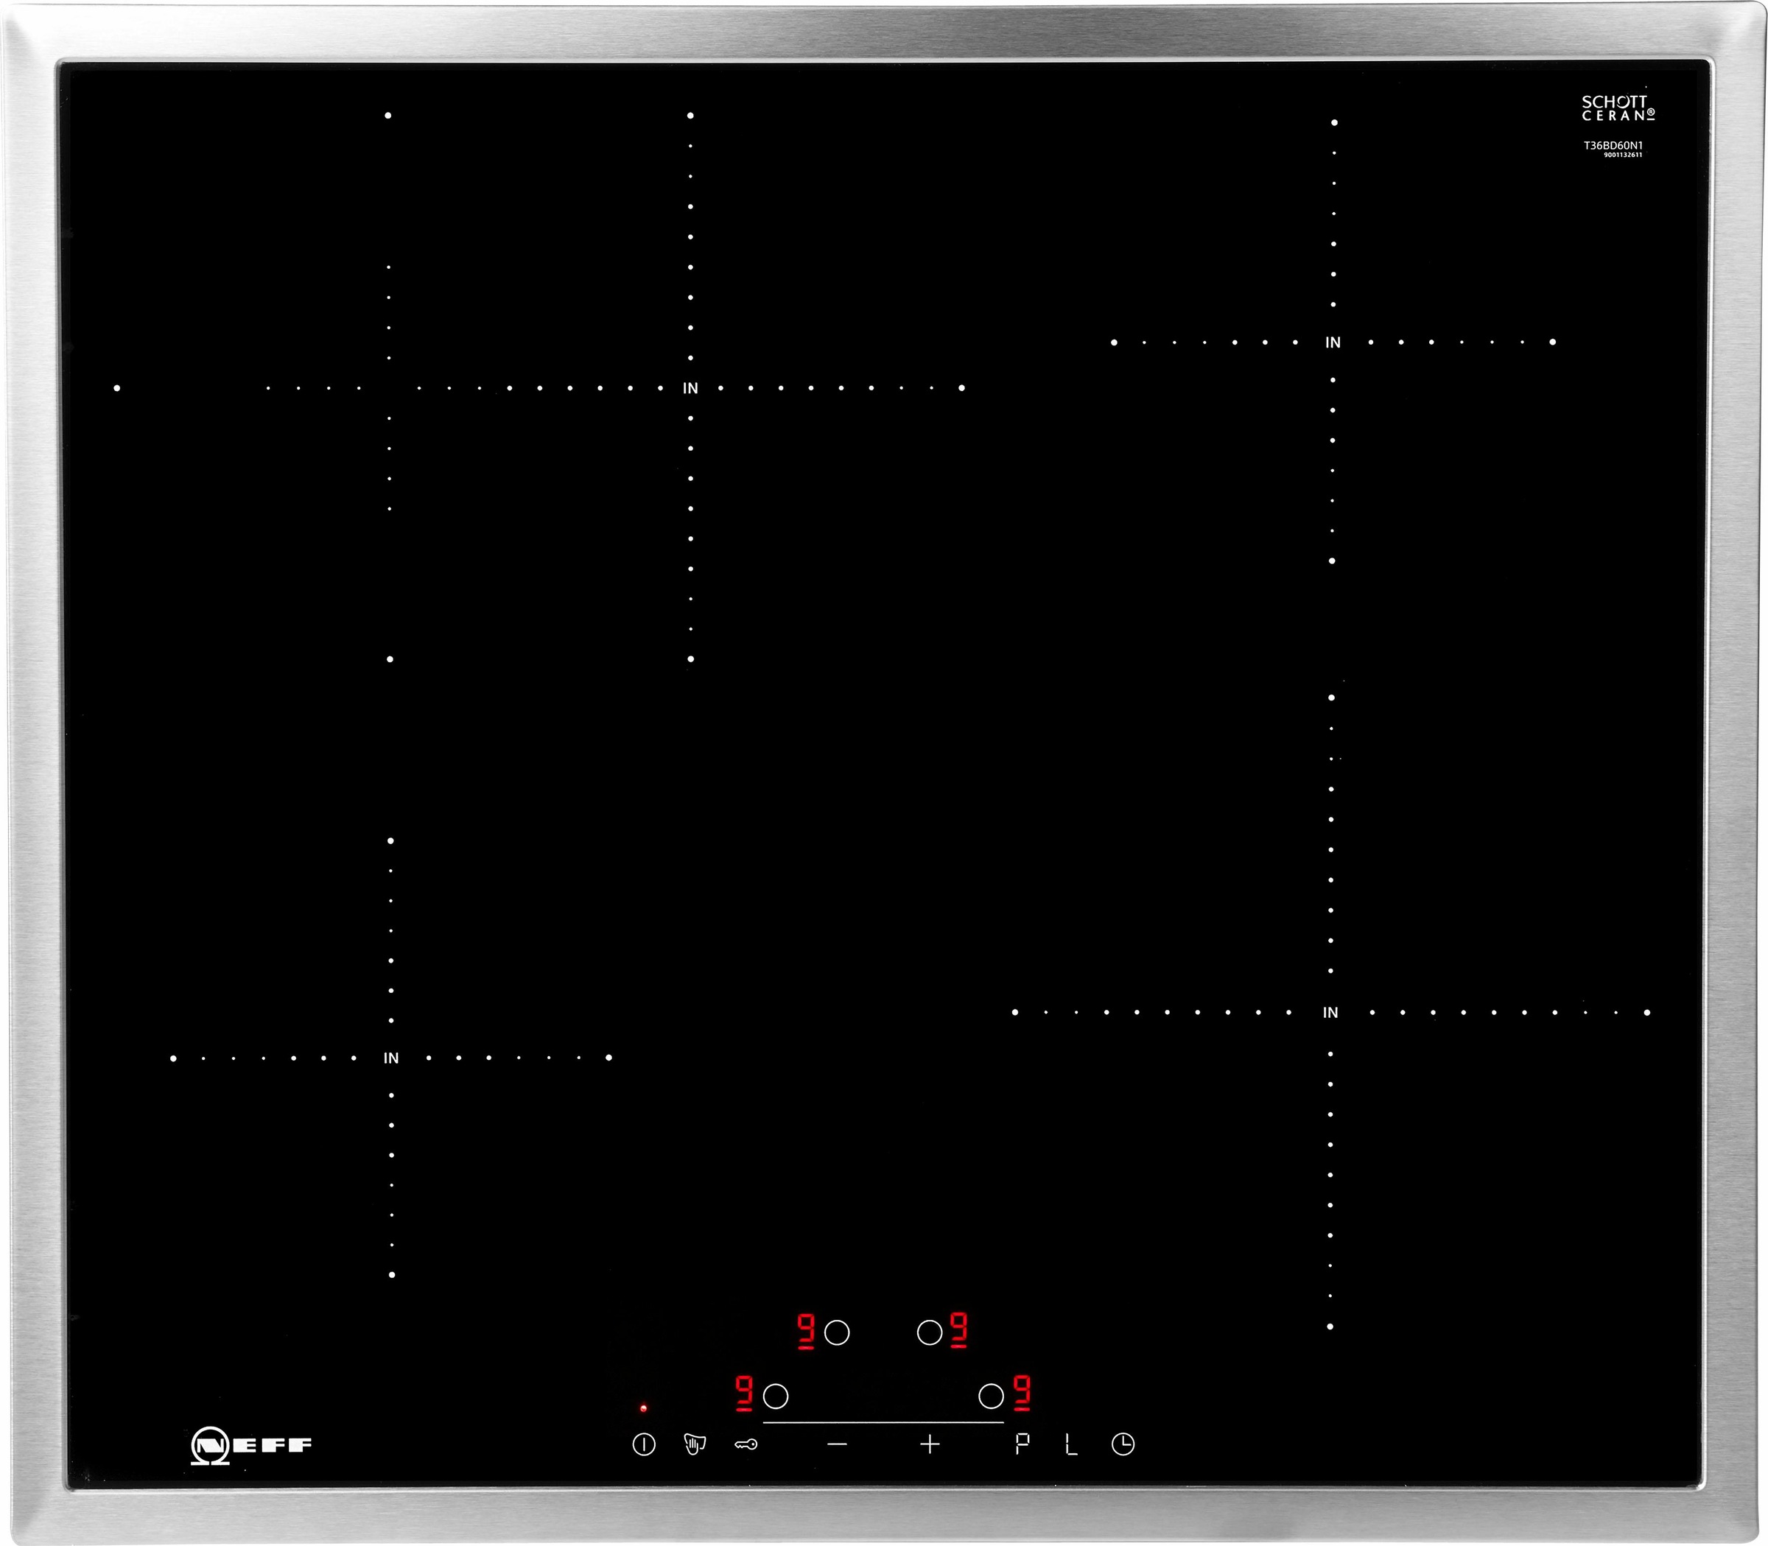Select the front-right cooking zone circle
This screenshot has height=1546, width=1768.
click(991, 1396)
